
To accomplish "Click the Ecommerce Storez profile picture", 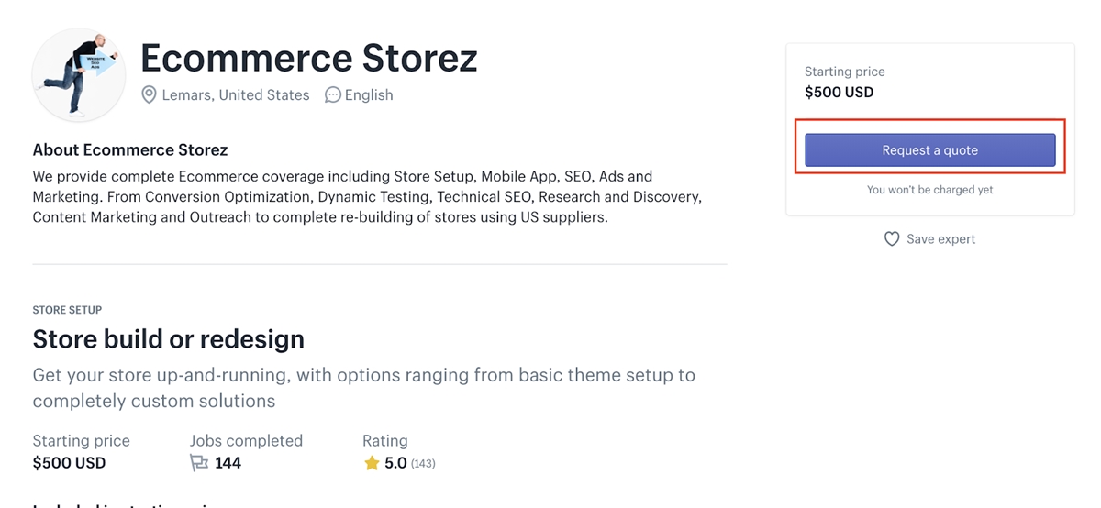I will coord(78,75).
